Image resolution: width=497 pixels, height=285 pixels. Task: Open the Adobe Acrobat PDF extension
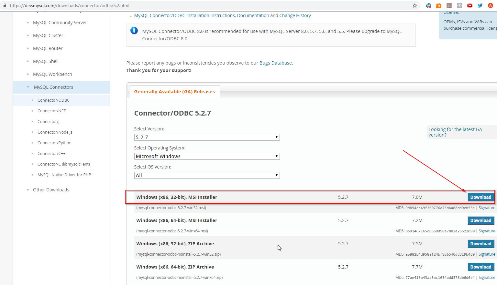(x=449, y=5)
